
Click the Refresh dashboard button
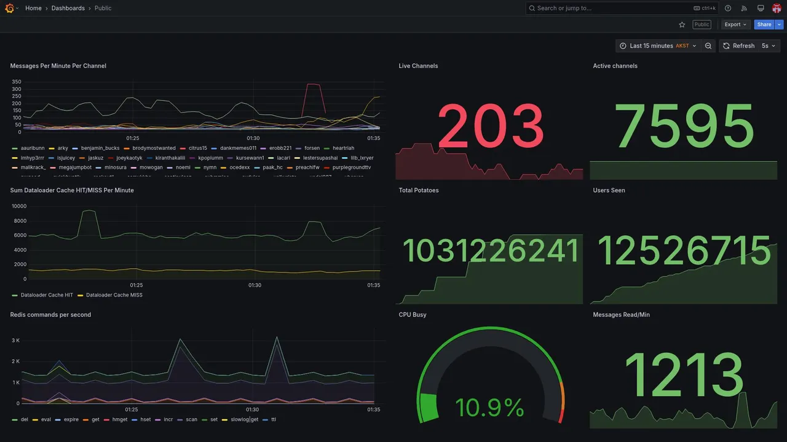pyautogui.click(x=738, y=46)
